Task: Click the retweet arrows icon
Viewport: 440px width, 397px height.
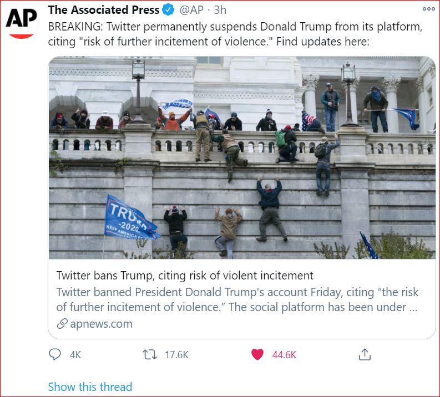Action: click(x=150, y=354)
